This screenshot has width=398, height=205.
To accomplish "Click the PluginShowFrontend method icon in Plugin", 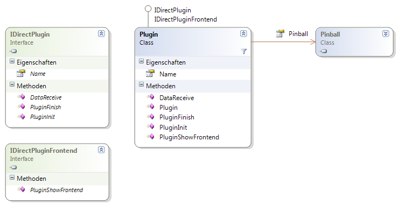I will pyautogui.click(x=150, y=137).
